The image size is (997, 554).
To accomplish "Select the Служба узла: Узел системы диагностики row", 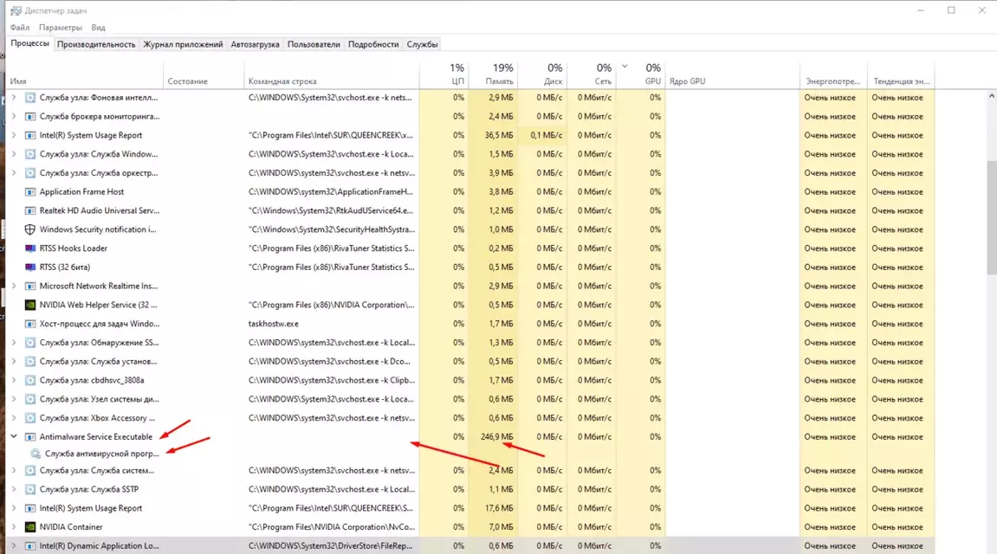I will pyautogui.click(x=469, y=399).
